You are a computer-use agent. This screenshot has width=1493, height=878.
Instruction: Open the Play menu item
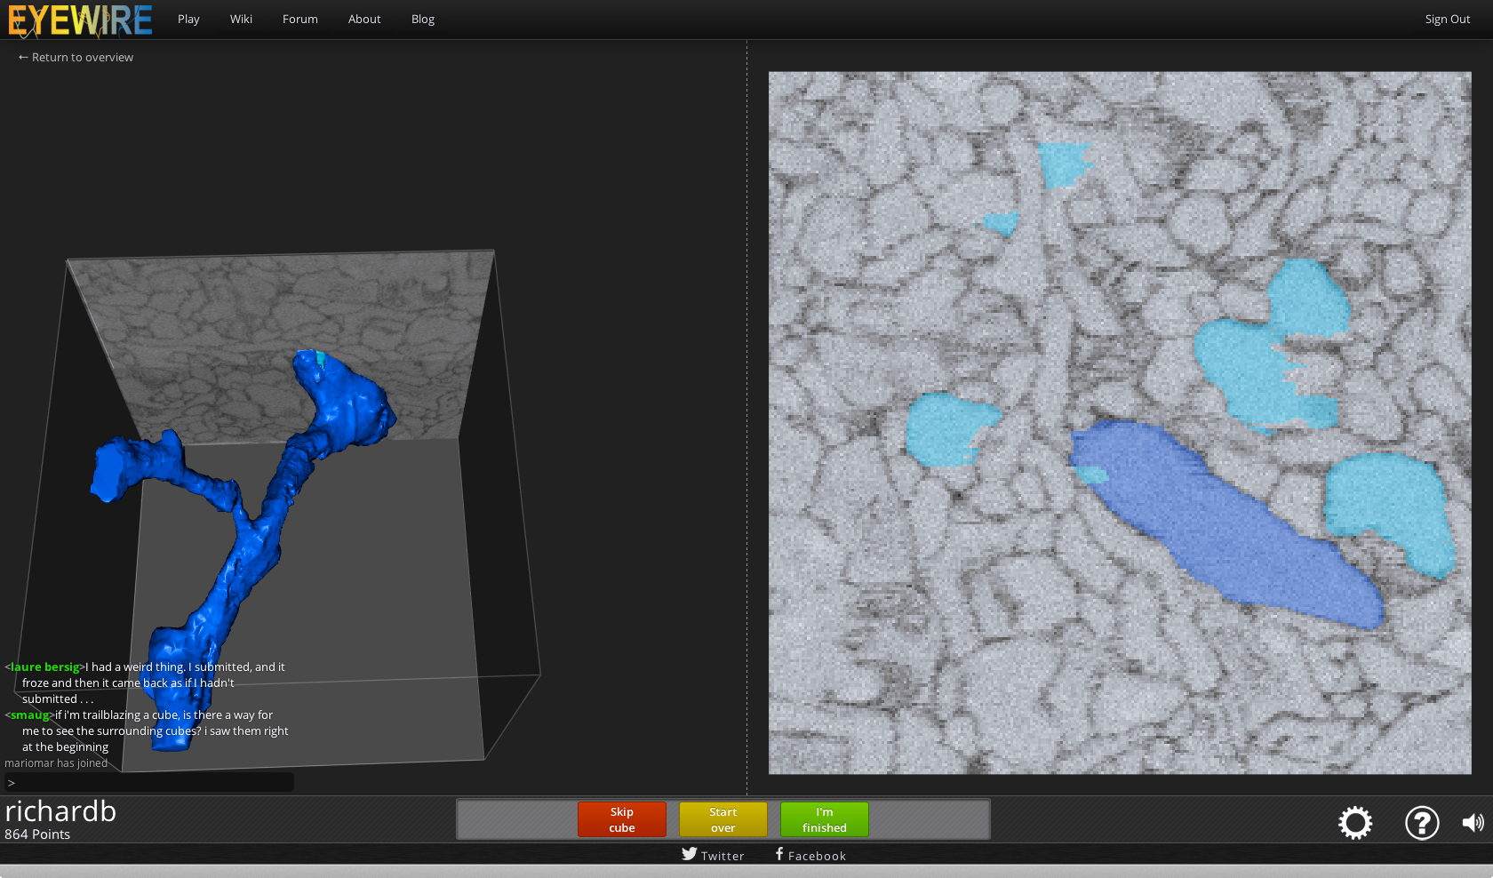pyautogui.click(x=188, y=20)
